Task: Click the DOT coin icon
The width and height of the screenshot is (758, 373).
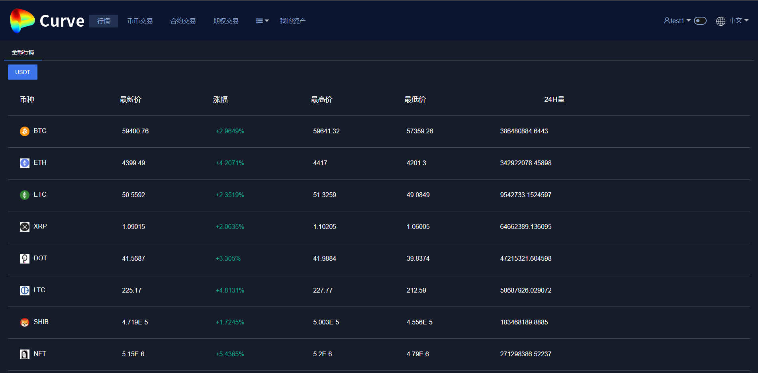Action: coord(25,259)
